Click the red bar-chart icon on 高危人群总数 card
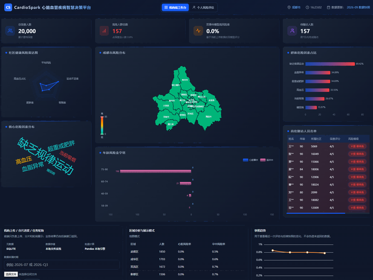 (104, 31)
